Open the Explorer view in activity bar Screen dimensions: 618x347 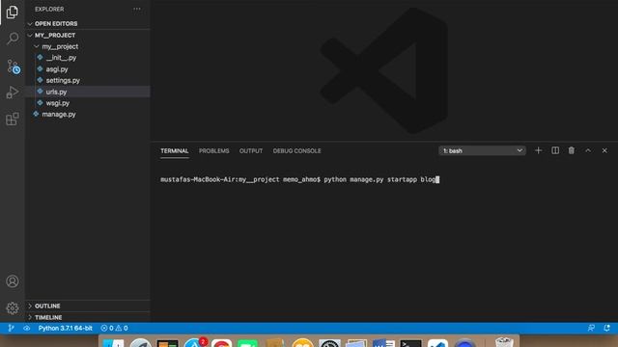click(13, 13)
